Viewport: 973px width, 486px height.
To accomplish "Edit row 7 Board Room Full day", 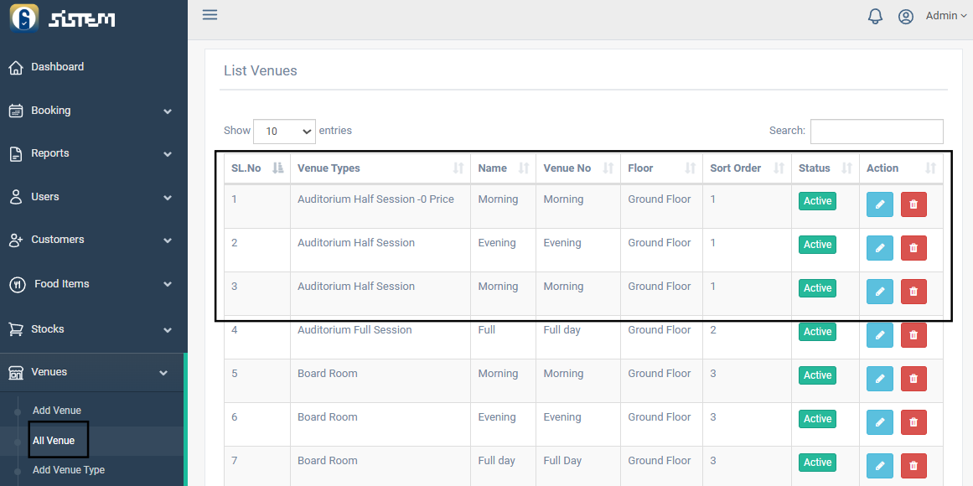I will pyautogui.click(x=880, y=466).
